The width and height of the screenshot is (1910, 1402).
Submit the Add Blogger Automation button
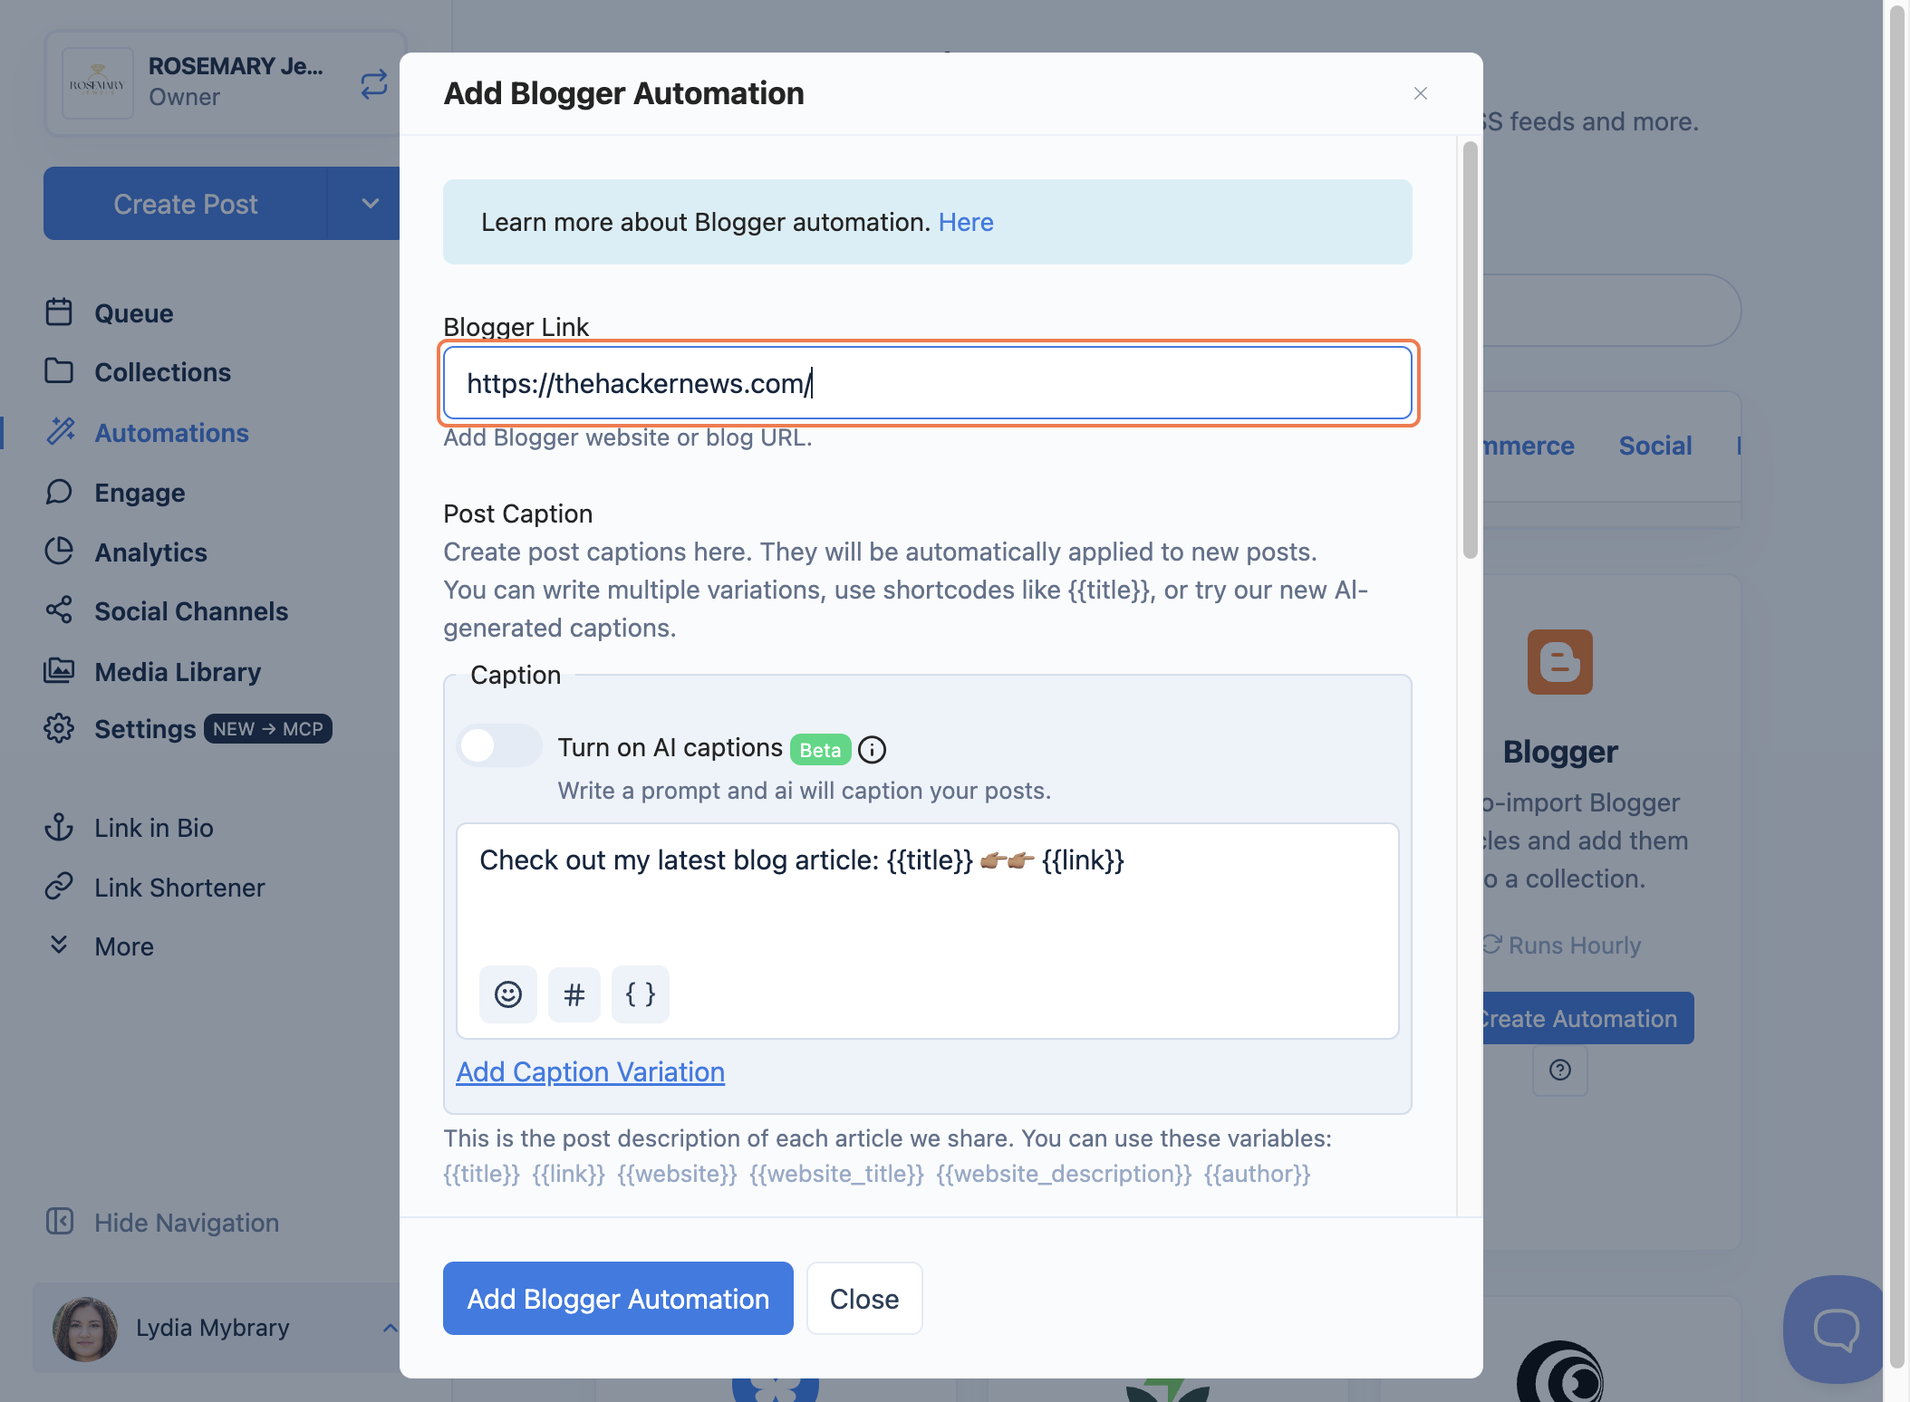[618, 1298]
